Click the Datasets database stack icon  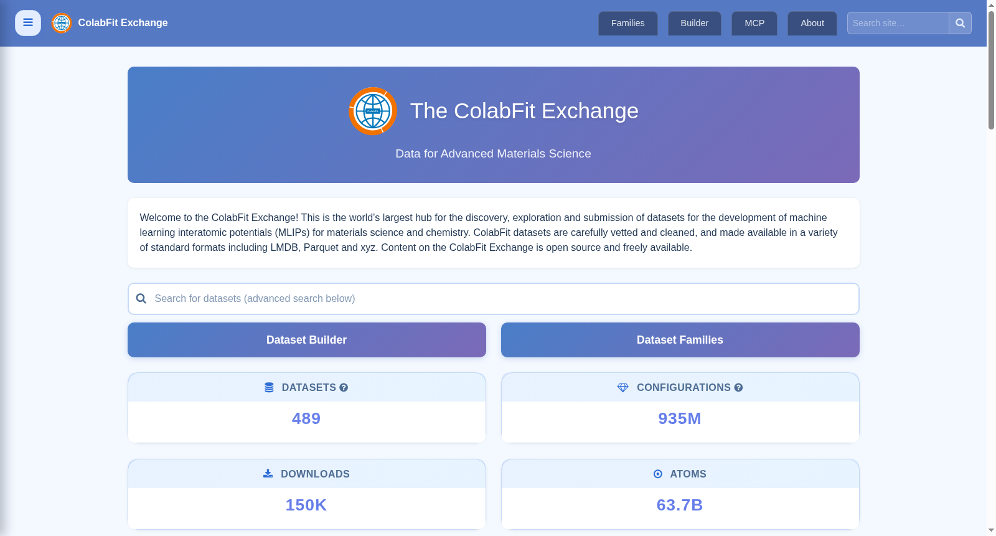pos(269,387)
